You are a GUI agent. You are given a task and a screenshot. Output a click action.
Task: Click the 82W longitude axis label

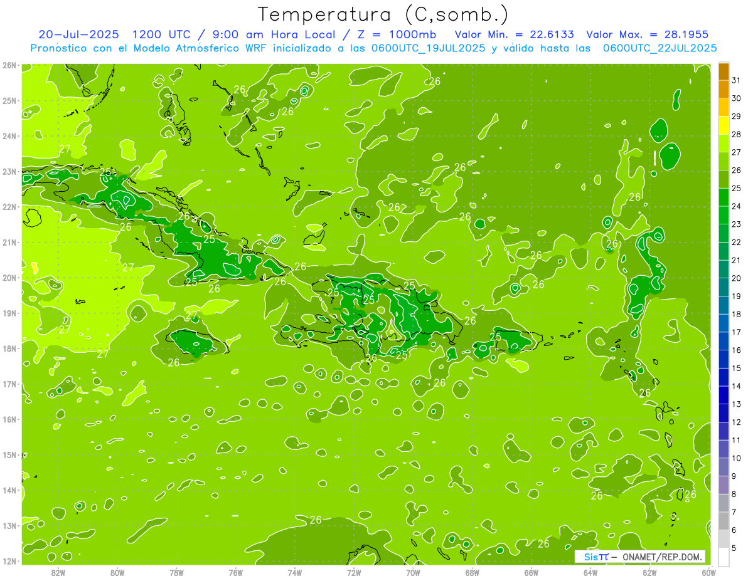58,572
